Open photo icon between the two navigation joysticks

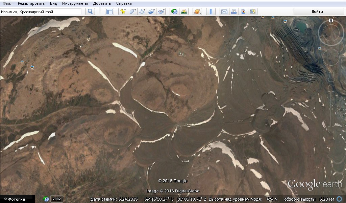point(320,48)
